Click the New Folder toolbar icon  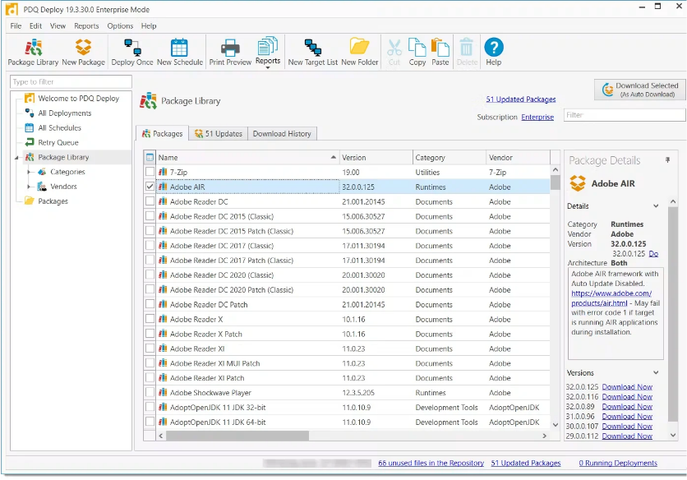coord(359,52)
